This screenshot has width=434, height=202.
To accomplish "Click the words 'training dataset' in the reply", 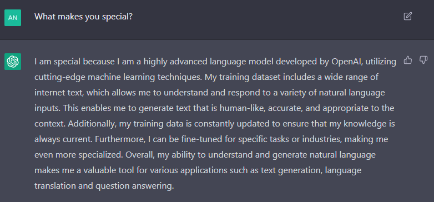I will click(x=246, y=77).
